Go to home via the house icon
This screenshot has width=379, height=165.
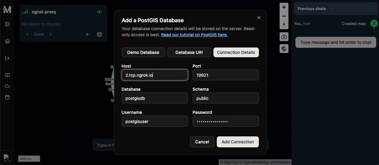click(7, 41)
